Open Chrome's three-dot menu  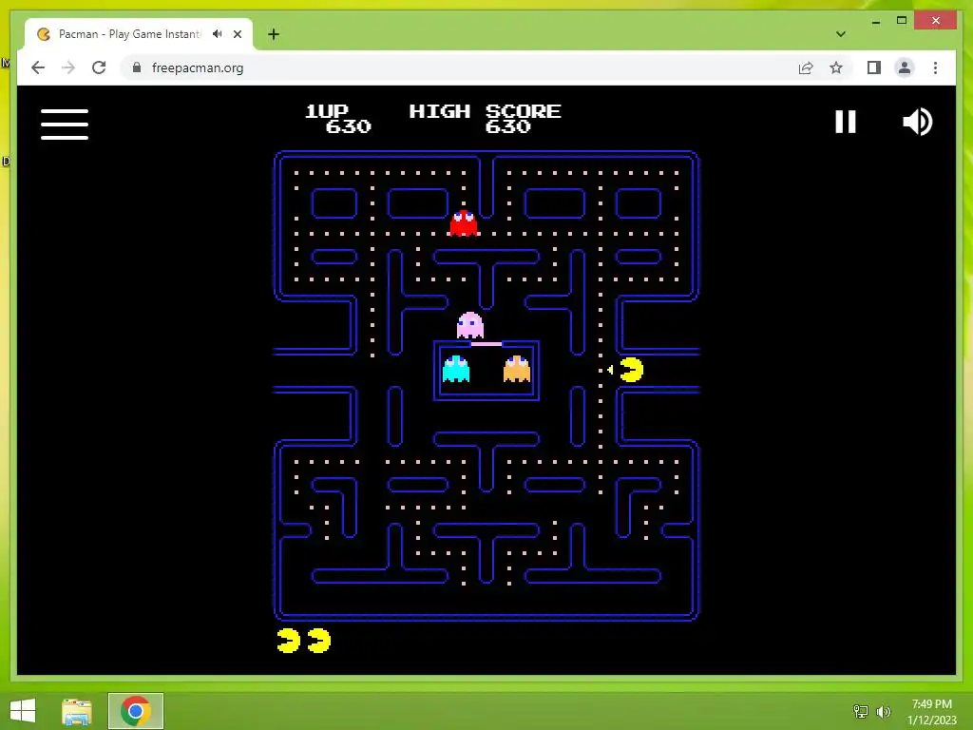tap(935, 67)
